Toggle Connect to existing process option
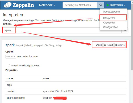Viewport: 133px width, 103px height. 24,66
